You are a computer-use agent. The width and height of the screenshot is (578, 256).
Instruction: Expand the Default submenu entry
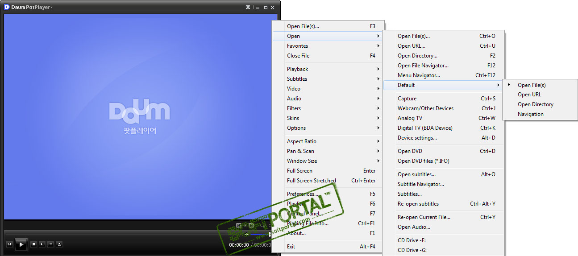tap(443, 85)
